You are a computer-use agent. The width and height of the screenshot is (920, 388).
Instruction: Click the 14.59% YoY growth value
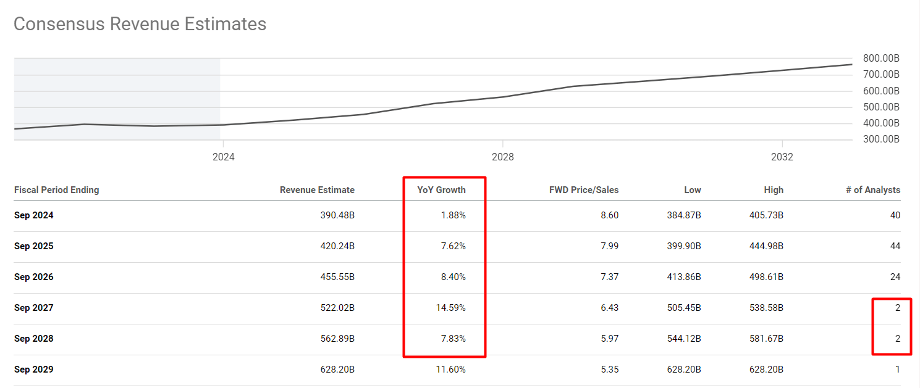(x=450, y=308)
